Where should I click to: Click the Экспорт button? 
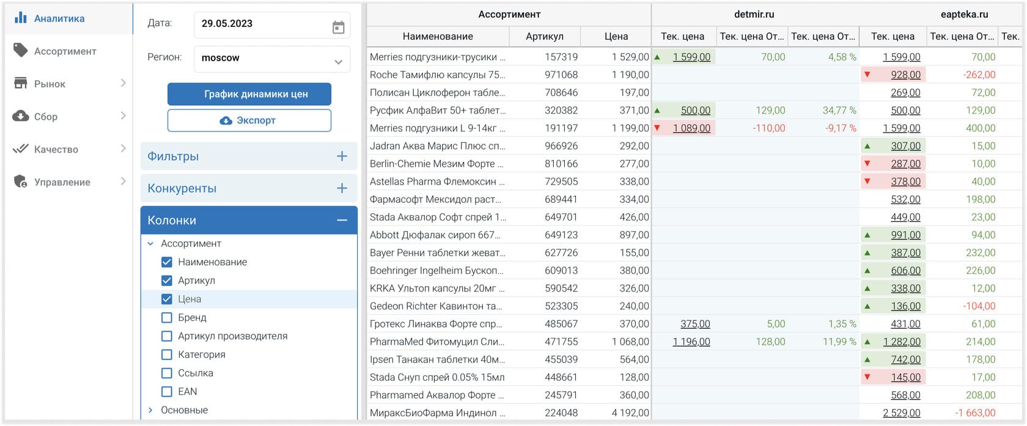click(x=249, y=120)
